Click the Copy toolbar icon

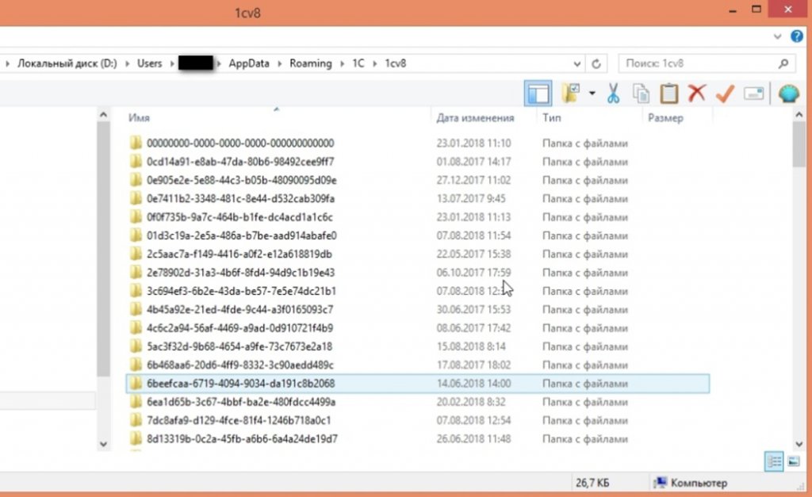(x=641, y=94)
